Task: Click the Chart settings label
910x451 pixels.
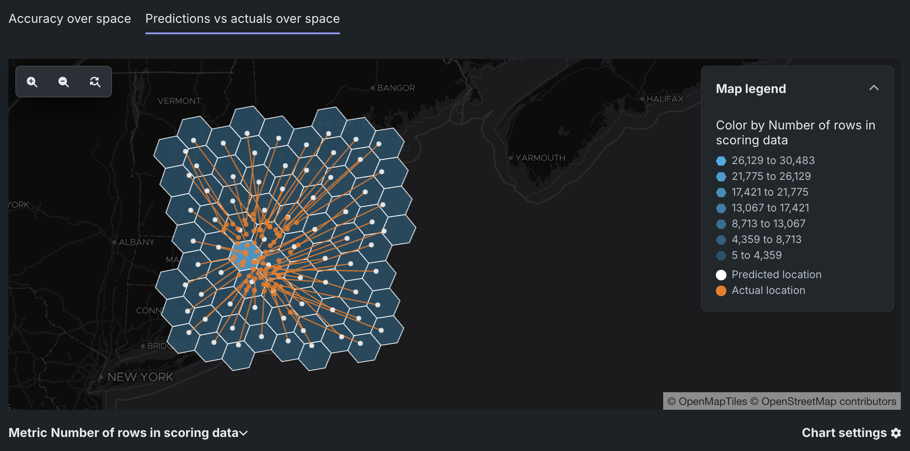Action: [x=844, y=433]
